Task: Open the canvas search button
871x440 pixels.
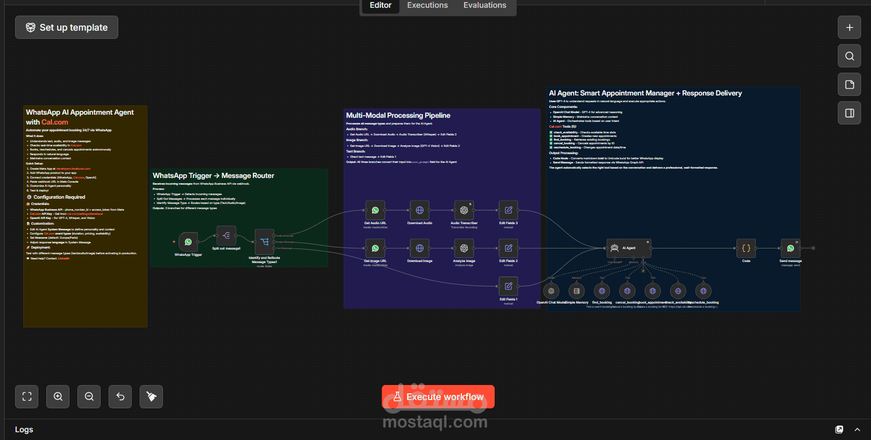Action: (849, 56)
